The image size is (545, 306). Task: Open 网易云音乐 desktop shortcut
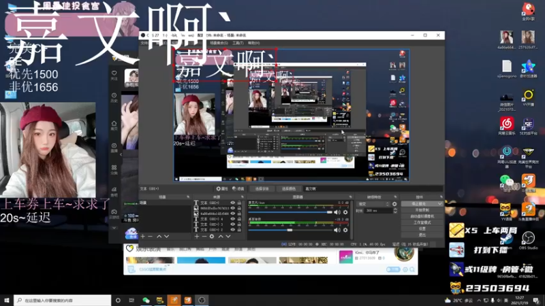click(507, 126)
